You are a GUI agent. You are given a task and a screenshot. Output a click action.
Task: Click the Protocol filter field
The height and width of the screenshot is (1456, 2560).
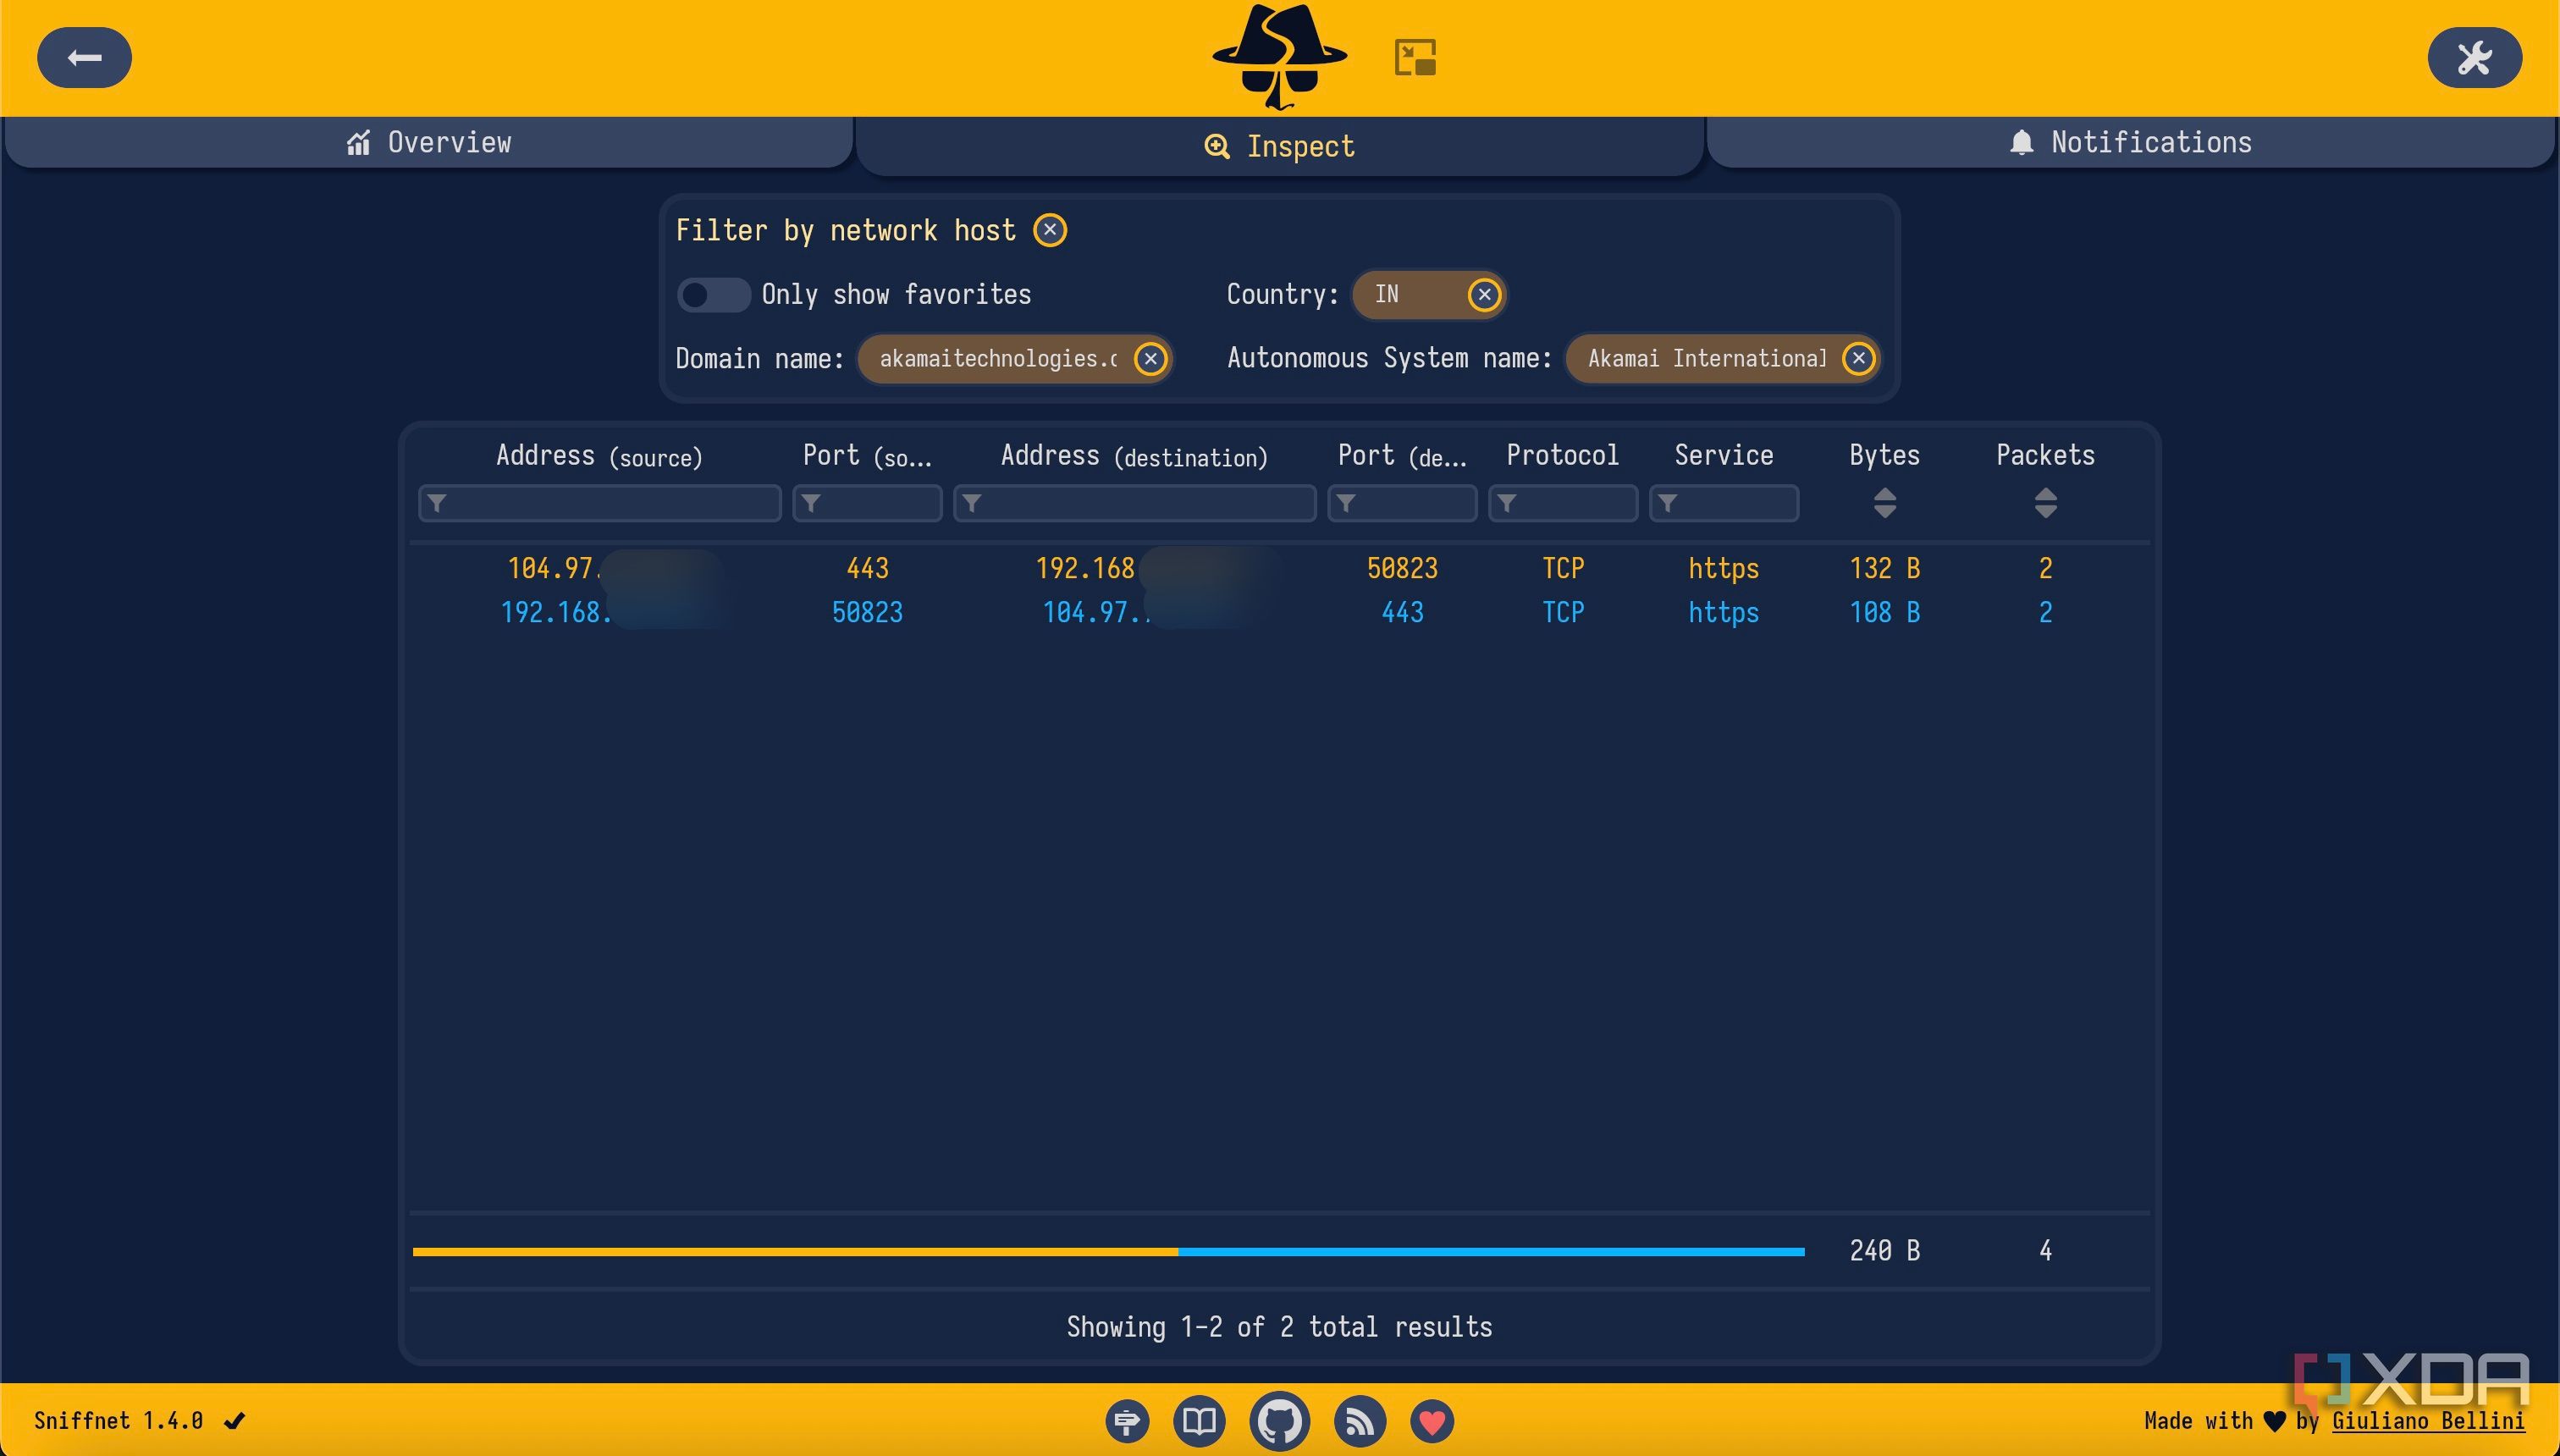pos(1563,503)
